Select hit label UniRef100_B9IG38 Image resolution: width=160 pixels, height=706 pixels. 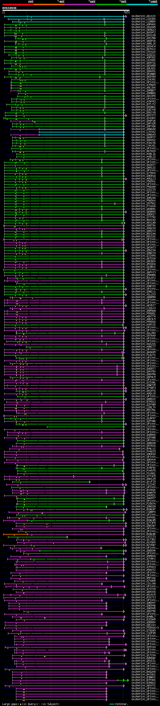143,35
